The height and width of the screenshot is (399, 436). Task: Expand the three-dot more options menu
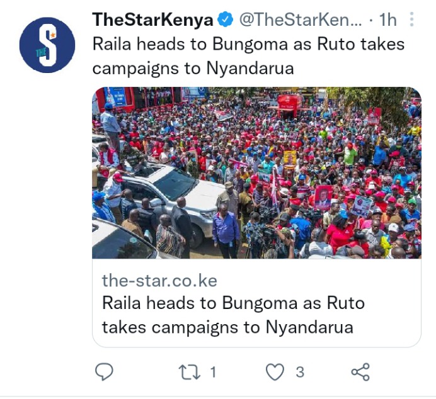pyautogui.click(x=412, y=20)
